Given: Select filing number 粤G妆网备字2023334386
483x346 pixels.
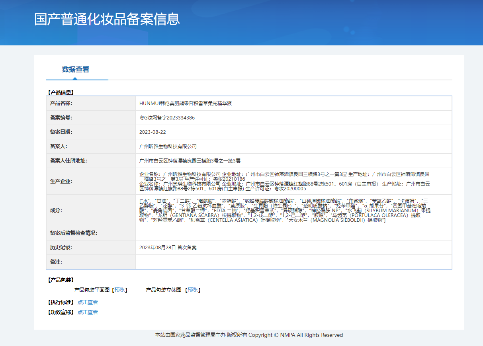Looking at the screenshot, I should click(x=167, y=118).
